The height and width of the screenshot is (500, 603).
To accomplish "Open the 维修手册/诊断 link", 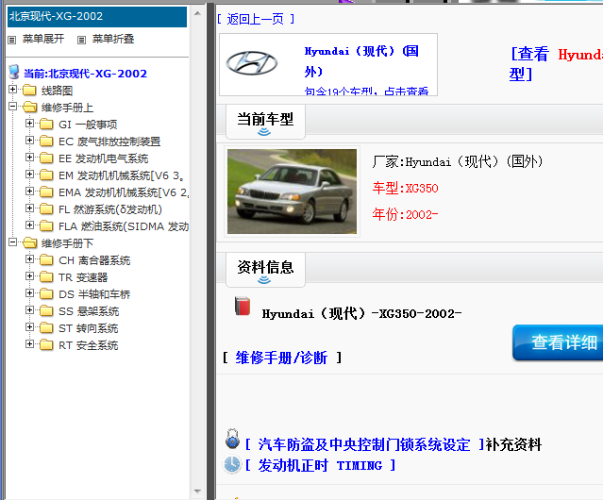I will (281, 358).
